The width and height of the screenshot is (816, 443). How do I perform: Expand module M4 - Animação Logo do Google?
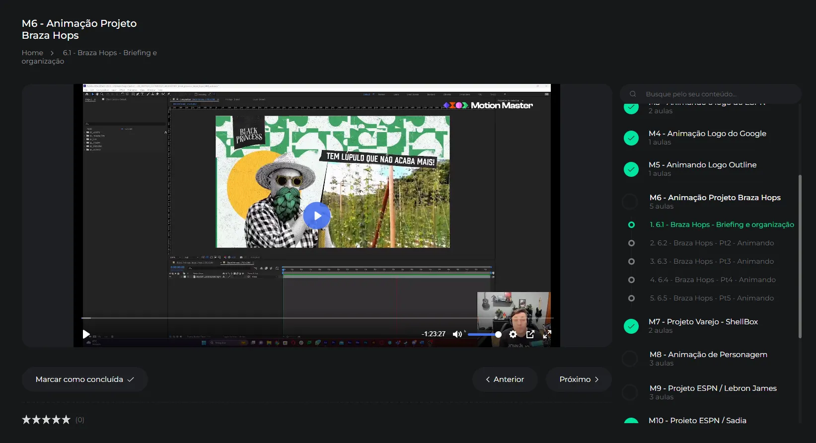click(x=707, y=134)
